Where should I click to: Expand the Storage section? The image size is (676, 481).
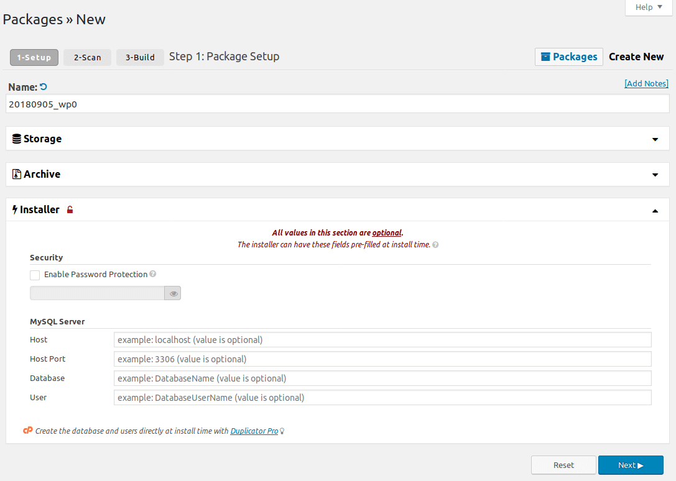point(655,139)
